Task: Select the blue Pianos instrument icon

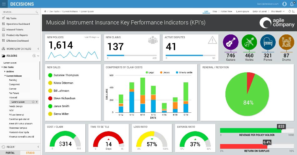Action: tap(267, 42)
